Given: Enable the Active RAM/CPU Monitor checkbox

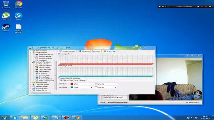Looking at the screenshot, I should point(59,78).
